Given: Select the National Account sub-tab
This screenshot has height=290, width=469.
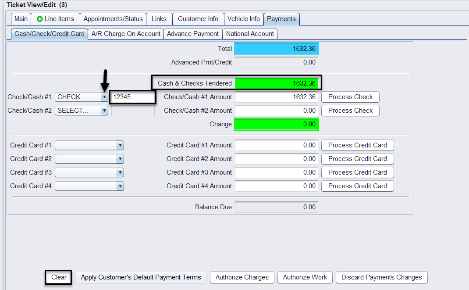Looking at the screenshot, I should [250, 34].
